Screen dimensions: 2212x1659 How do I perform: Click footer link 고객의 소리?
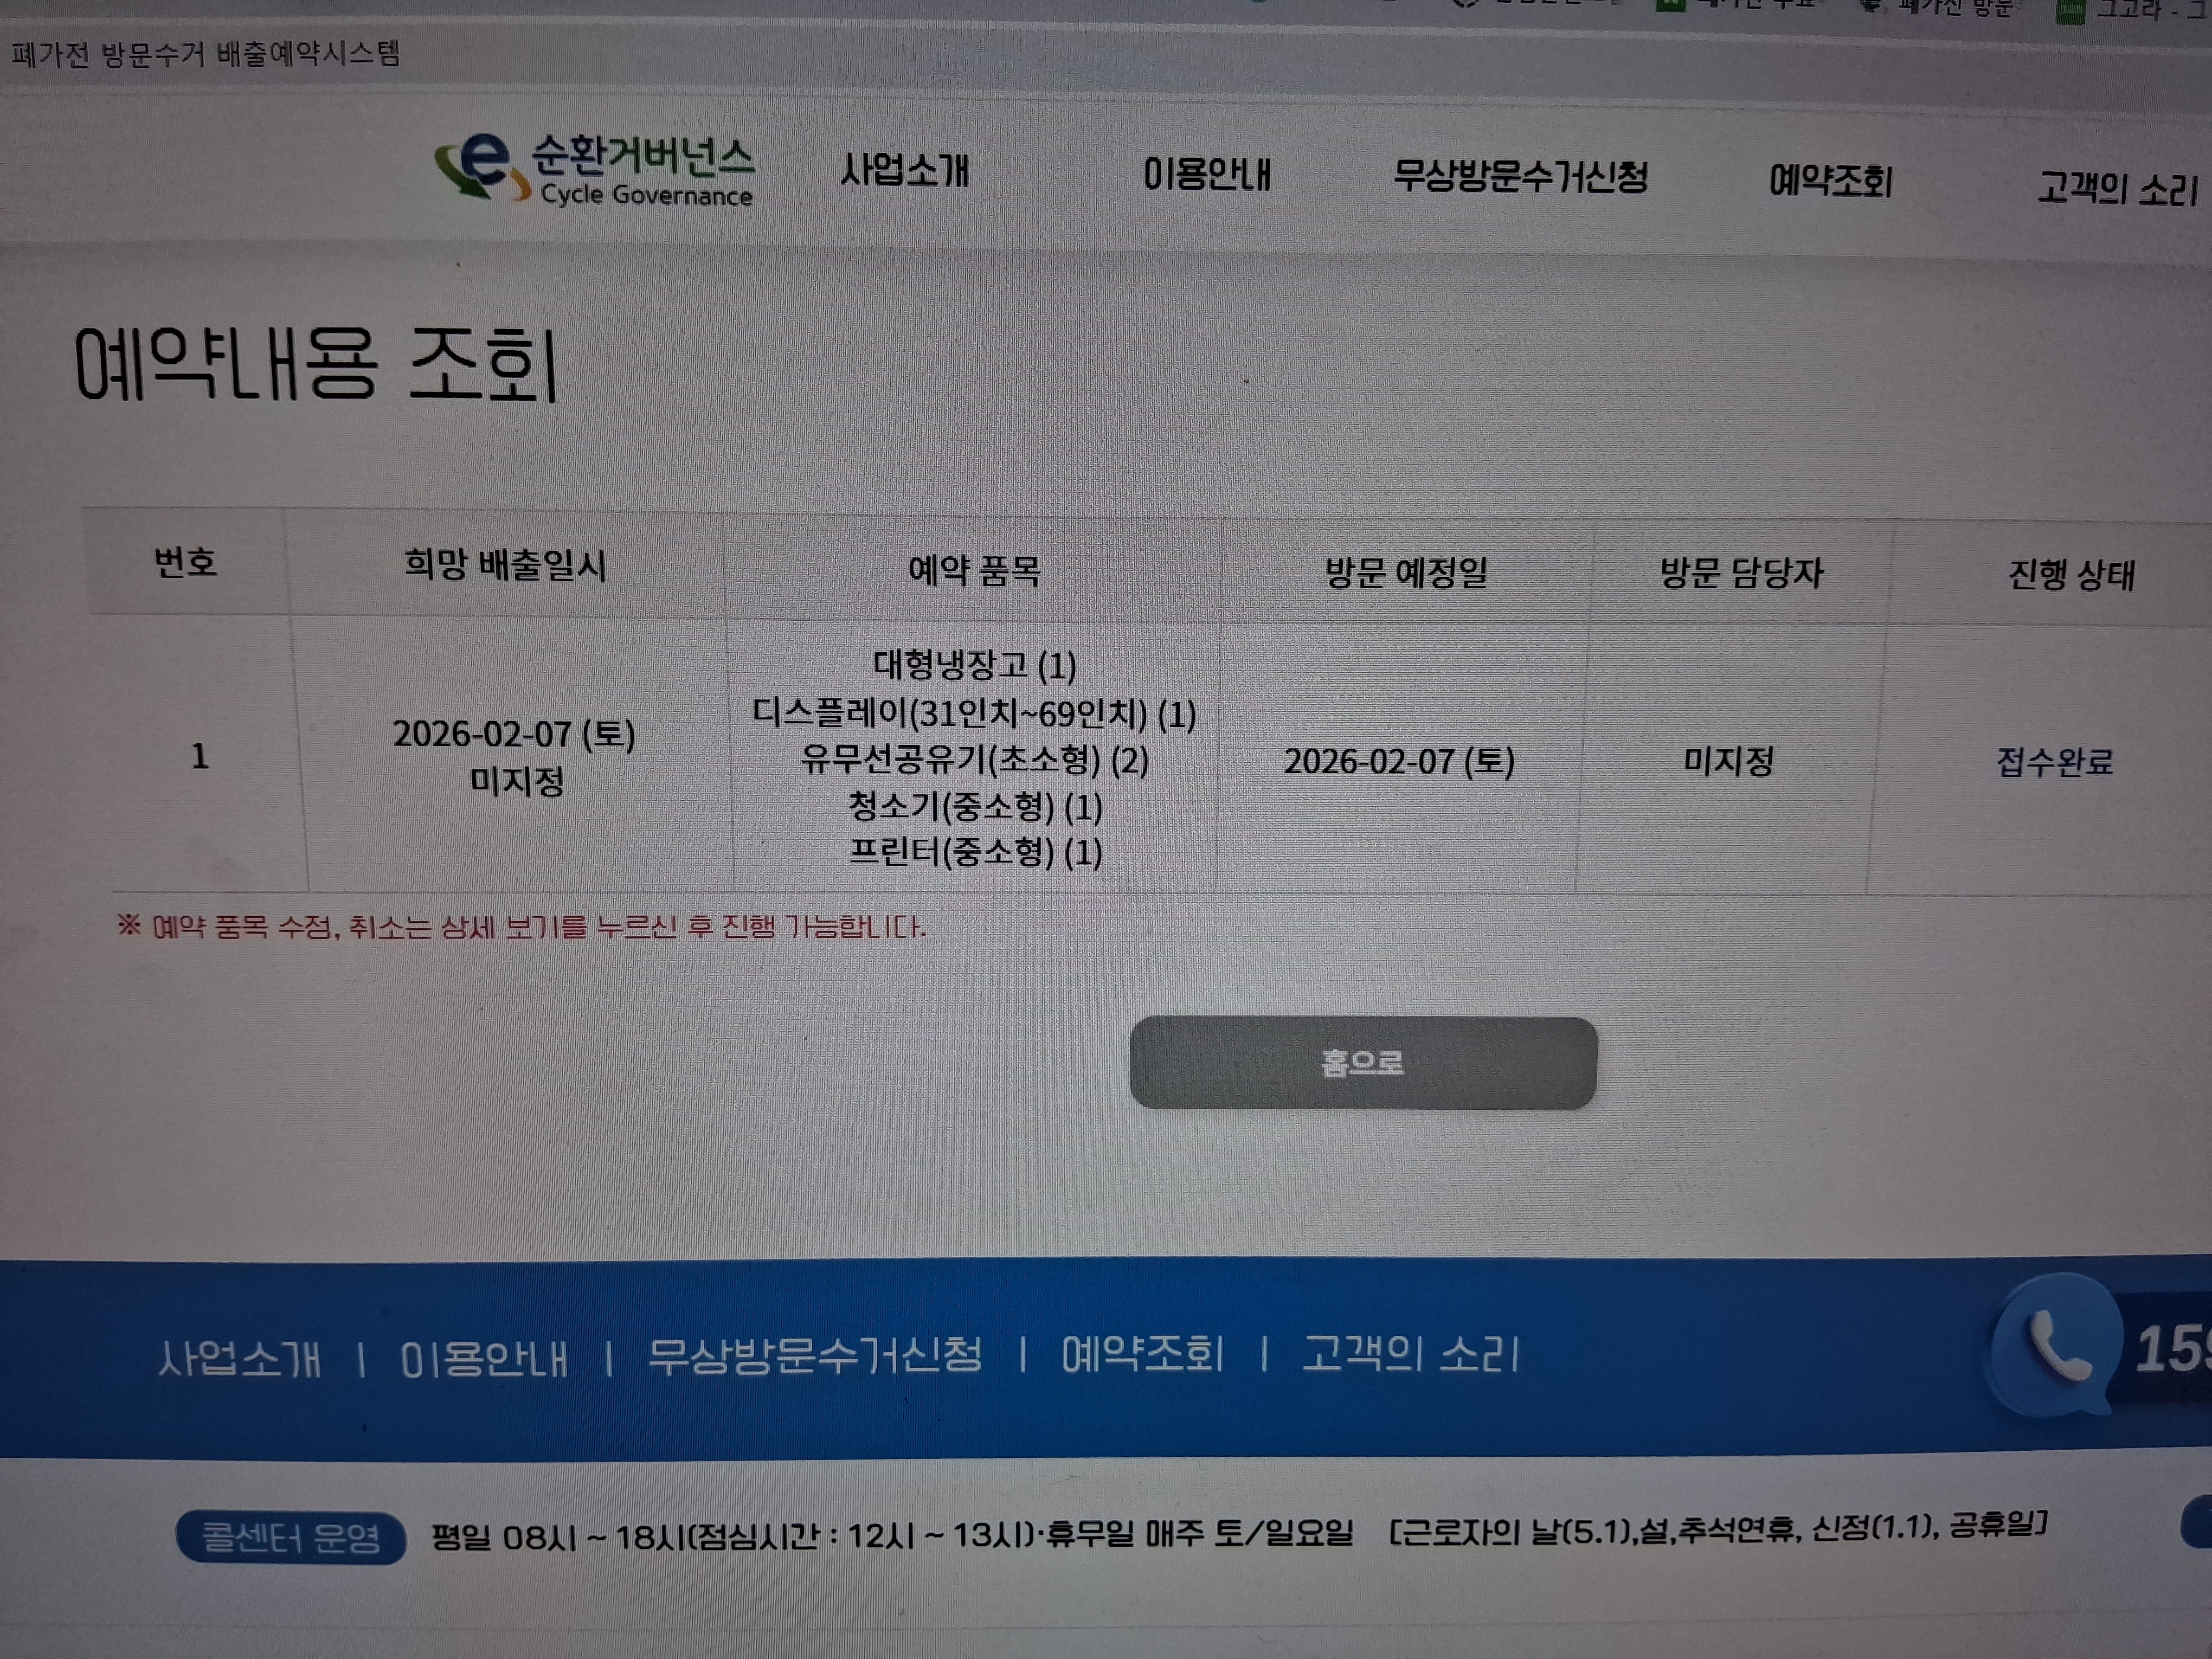pyautogui.click(x=1410, y=1354)
